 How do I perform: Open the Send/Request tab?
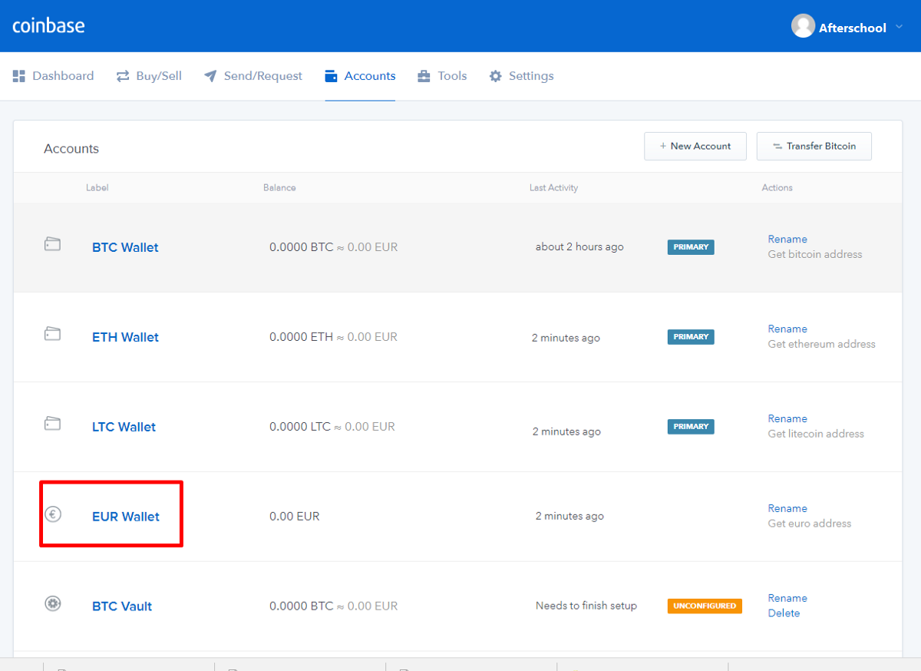253,76
